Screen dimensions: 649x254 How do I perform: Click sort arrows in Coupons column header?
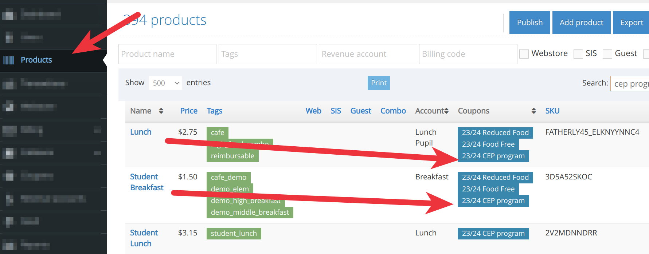coord(533,111)
